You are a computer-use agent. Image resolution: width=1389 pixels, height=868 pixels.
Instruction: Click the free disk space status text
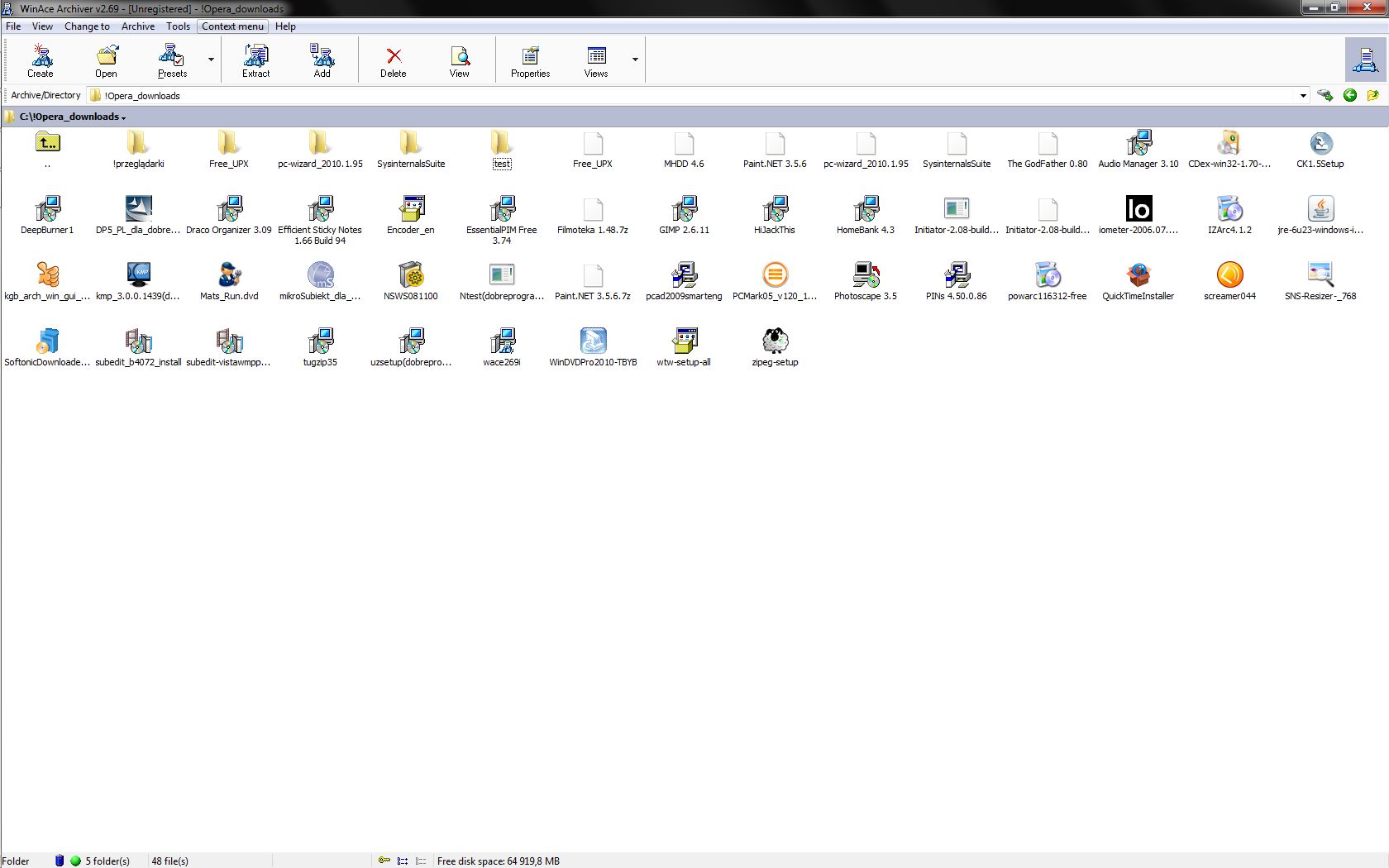499,861
